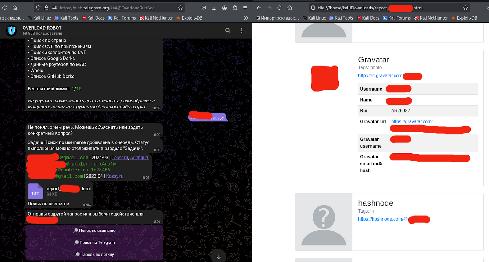The height and width of the screenshot is (262, 489).
Task: Open the chat three-dot options menu
Action: 241,31
